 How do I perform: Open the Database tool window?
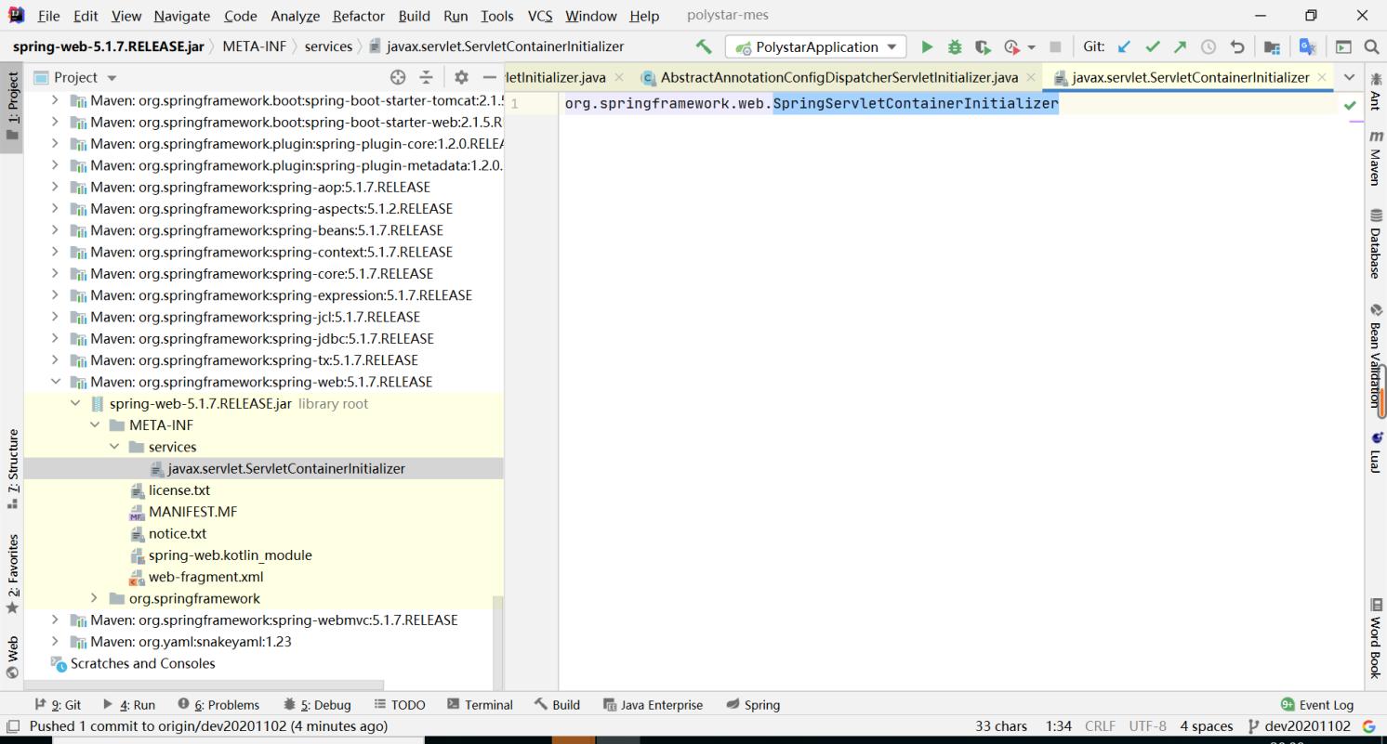[1376, 243]
